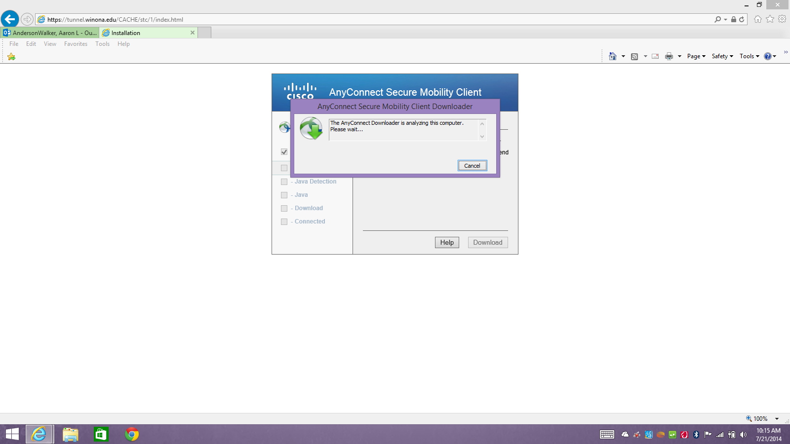Open the Home page toolbar icon
Viewport: 790px width, 444px height.
(613, 56)
